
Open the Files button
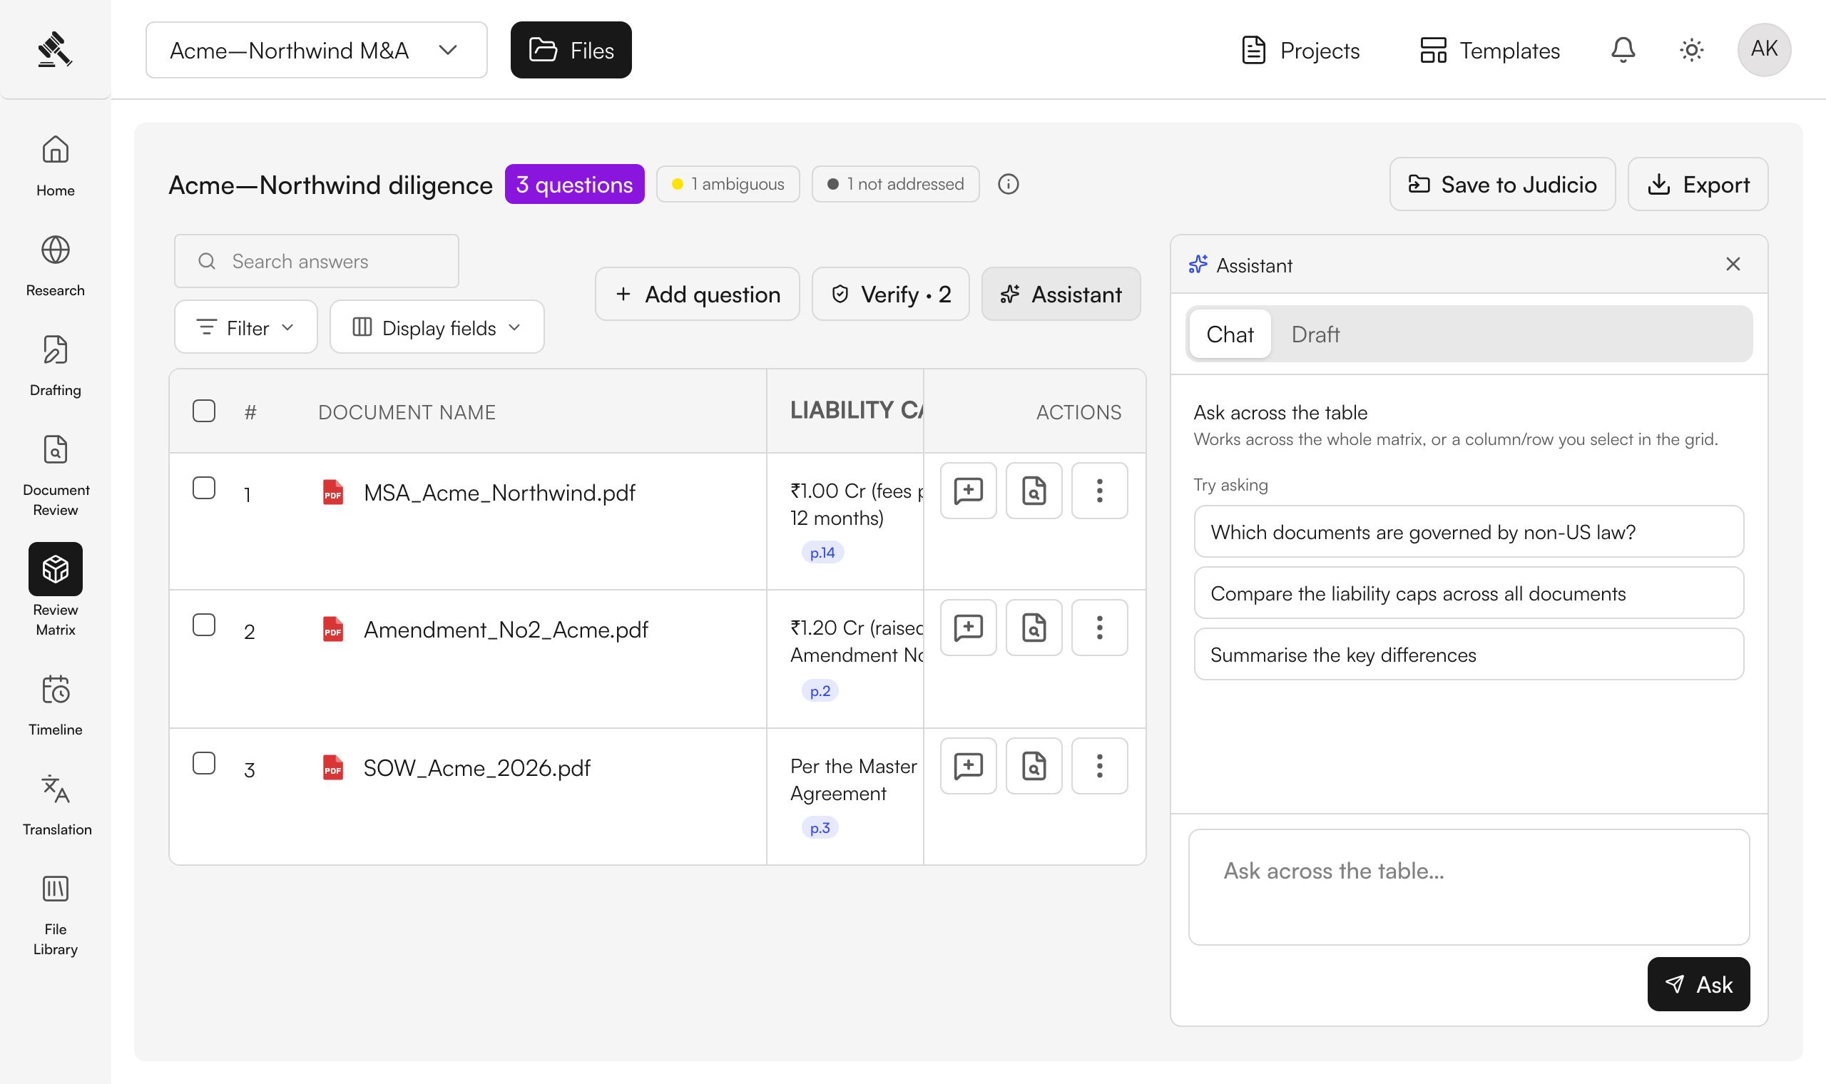coord(571,50)
